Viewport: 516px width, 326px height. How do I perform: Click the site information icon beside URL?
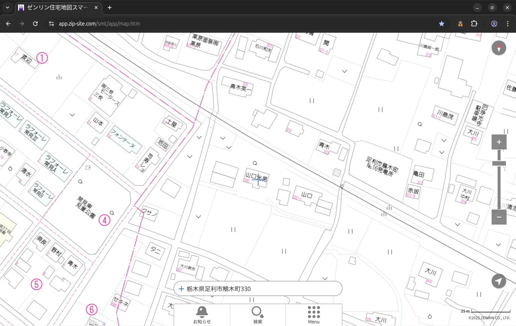(51, 24)
